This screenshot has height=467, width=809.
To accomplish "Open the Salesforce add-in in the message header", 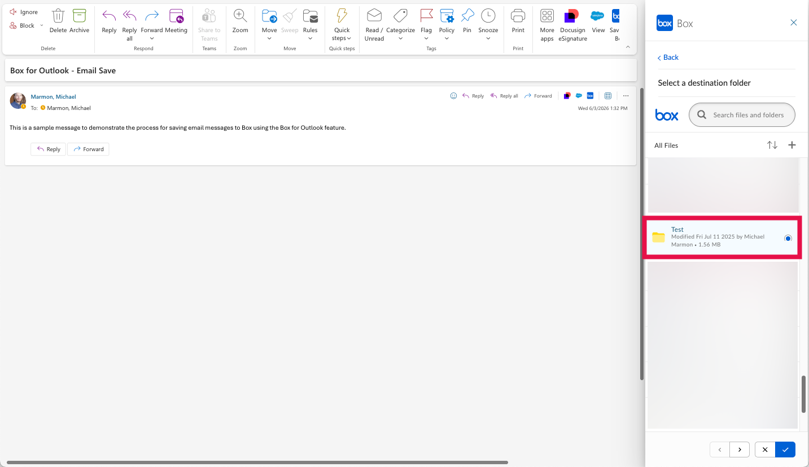I will point(579,96).
